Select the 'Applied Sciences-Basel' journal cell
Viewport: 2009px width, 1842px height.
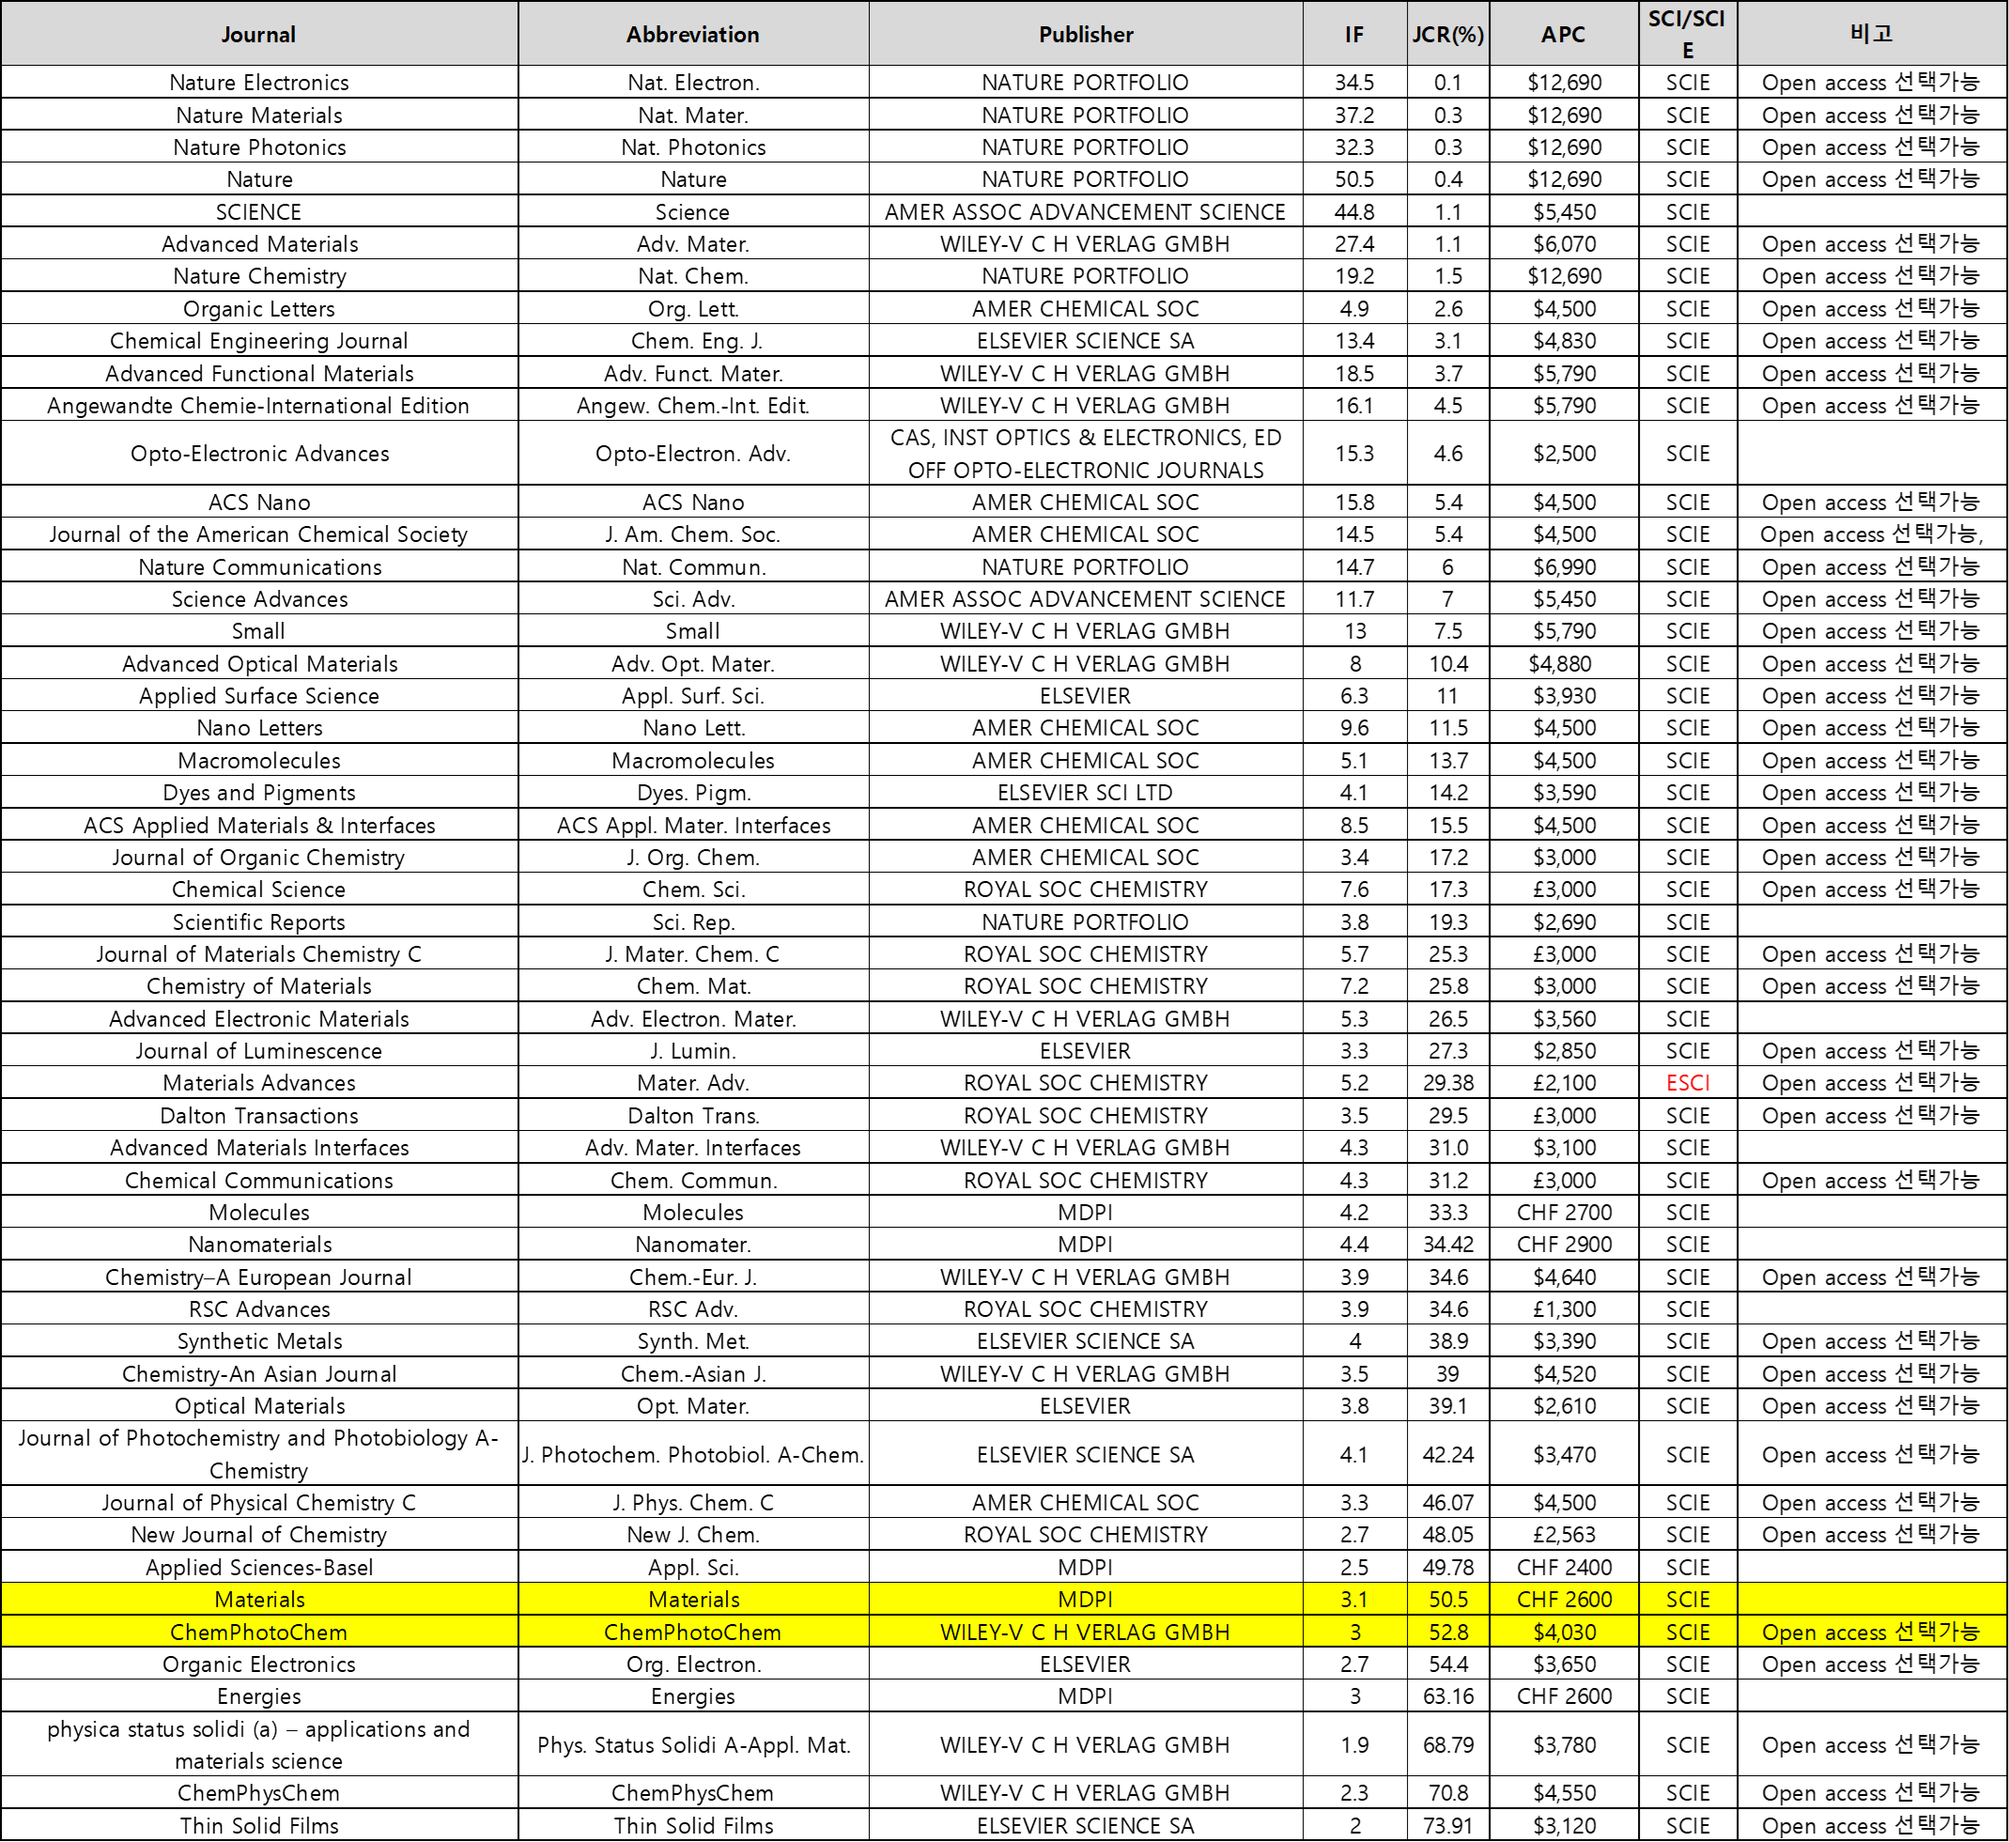pyautogui.click(x=259, y=1567)
